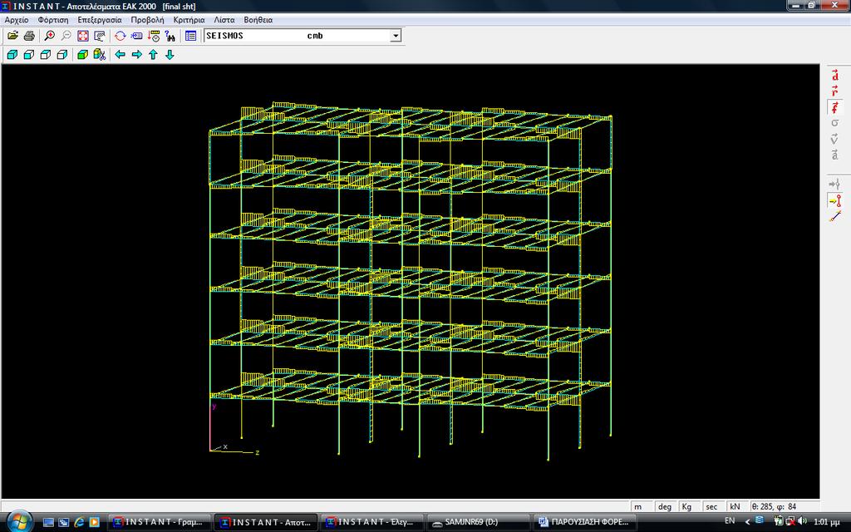Toggle the yellow arrow member display button
Screen dimensions: 851x532
834,201
